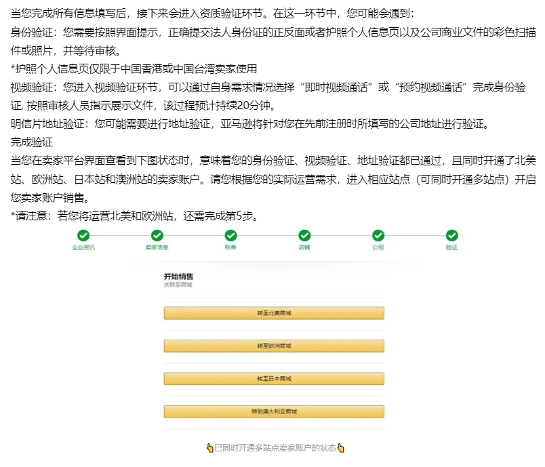Viewport: 545px width, 467px height.
Task: Click the line starting *请注意：若您将运营北美
Action: 135,216
